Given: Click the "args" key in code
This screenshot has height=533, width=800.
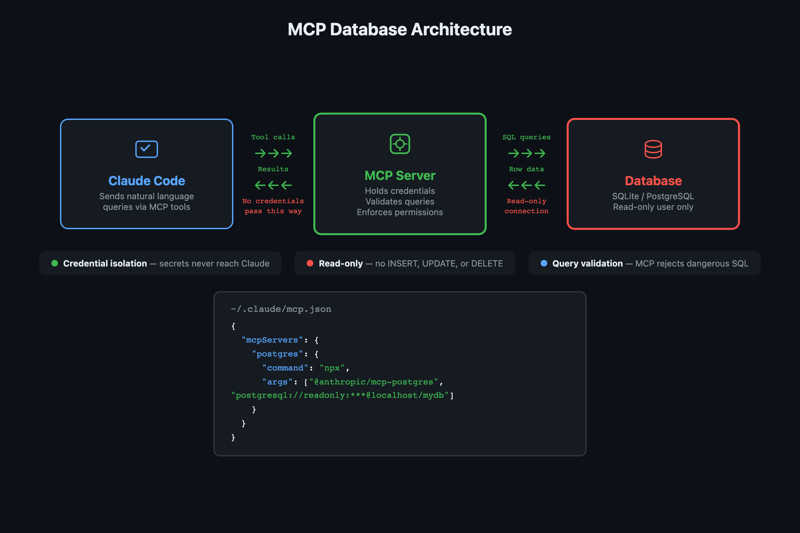Looking at the screenshot, I should point(277,382).
